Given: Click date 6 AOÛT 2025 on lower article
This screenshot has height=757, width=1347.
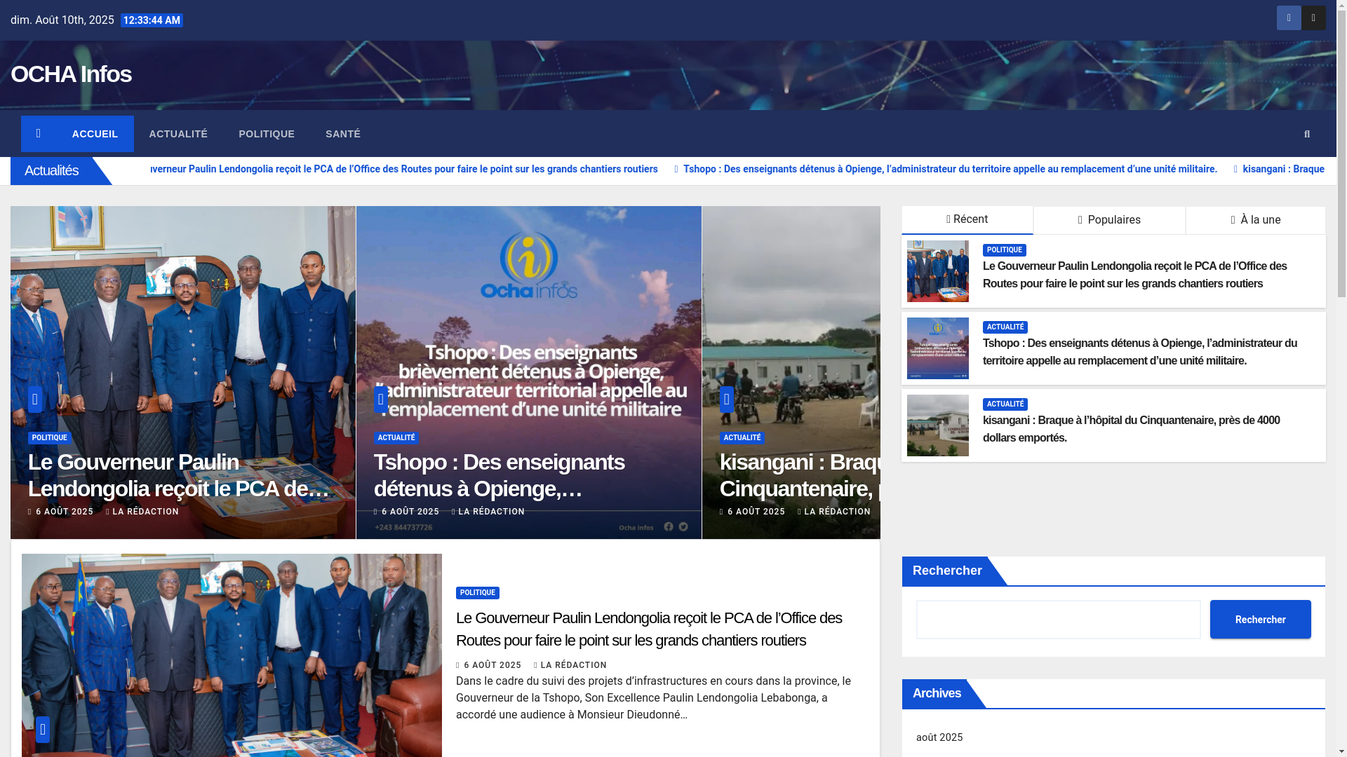Looking at the screenshot, I should 492,666.
